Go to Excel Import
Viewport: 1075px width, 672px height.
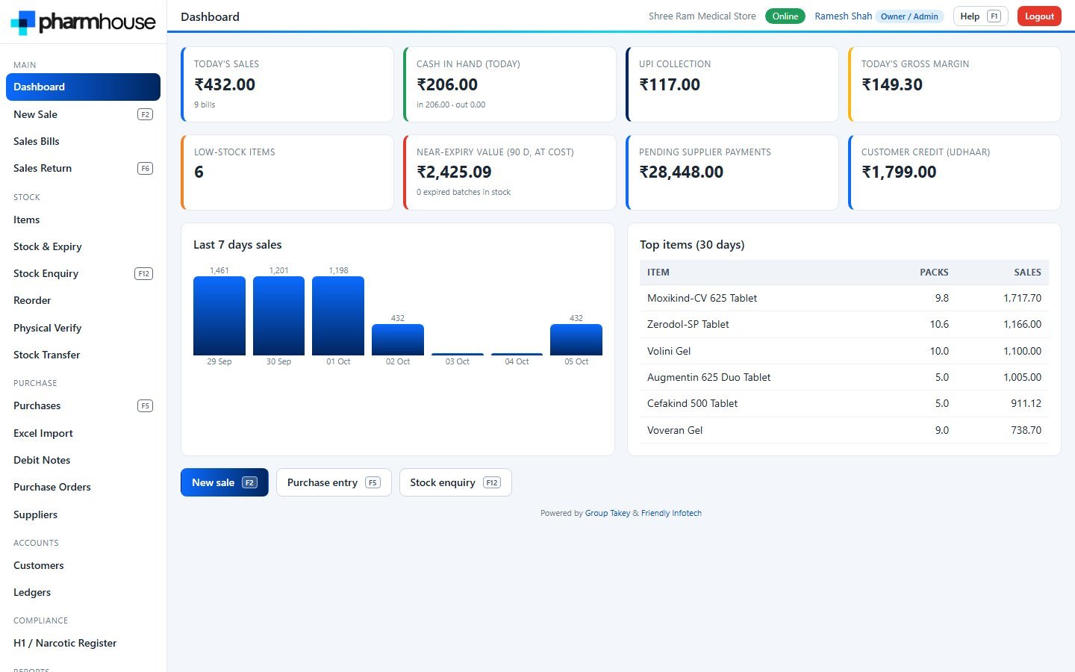pos(83,433)
